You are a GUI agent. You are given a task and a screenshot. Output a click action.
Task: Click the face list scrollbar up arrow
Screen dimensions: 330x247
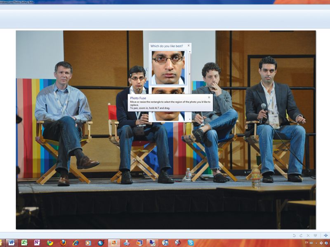tap(190, 52)
